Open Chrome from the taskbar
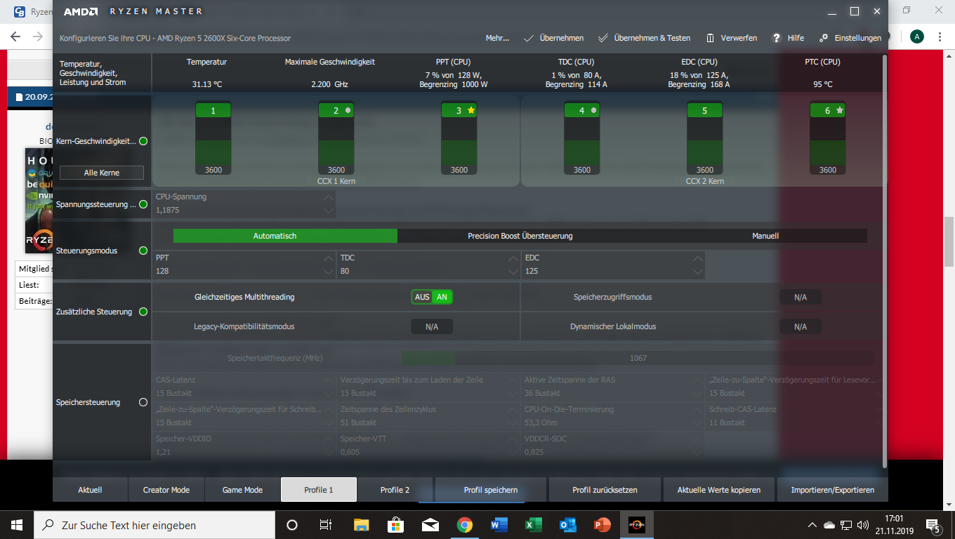The height and width of the screenshot is (539, 955). pyautogui.click(x=464, y=525)
